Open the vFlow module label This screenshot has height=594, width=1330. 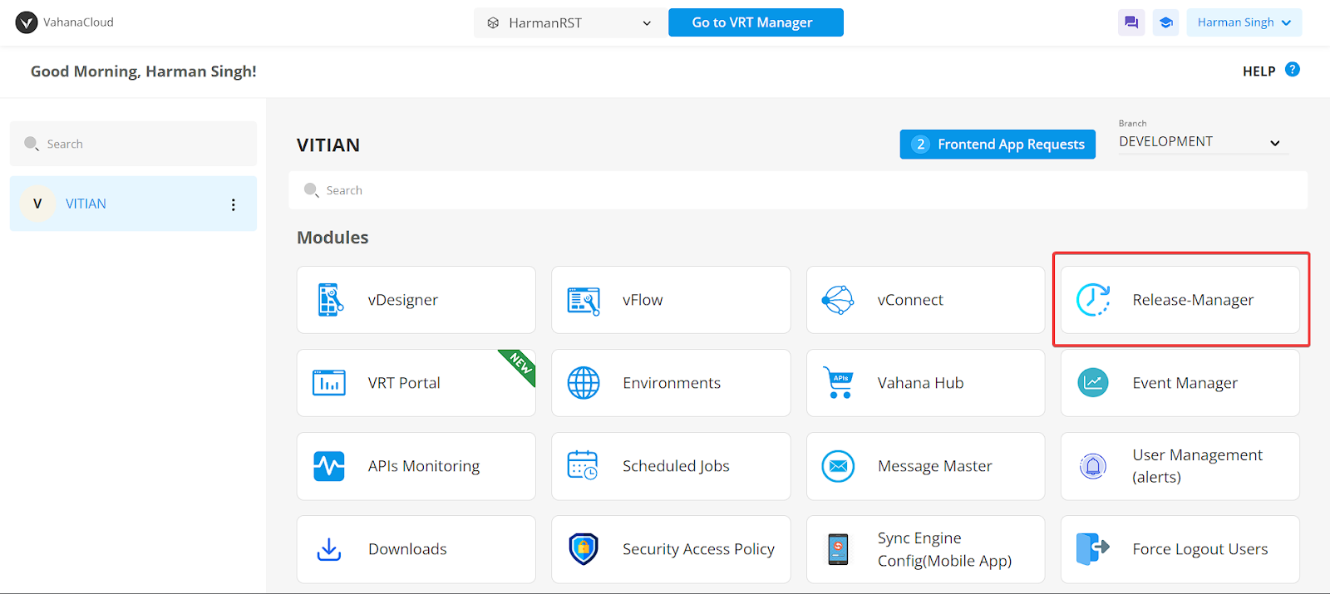point(643,300)
